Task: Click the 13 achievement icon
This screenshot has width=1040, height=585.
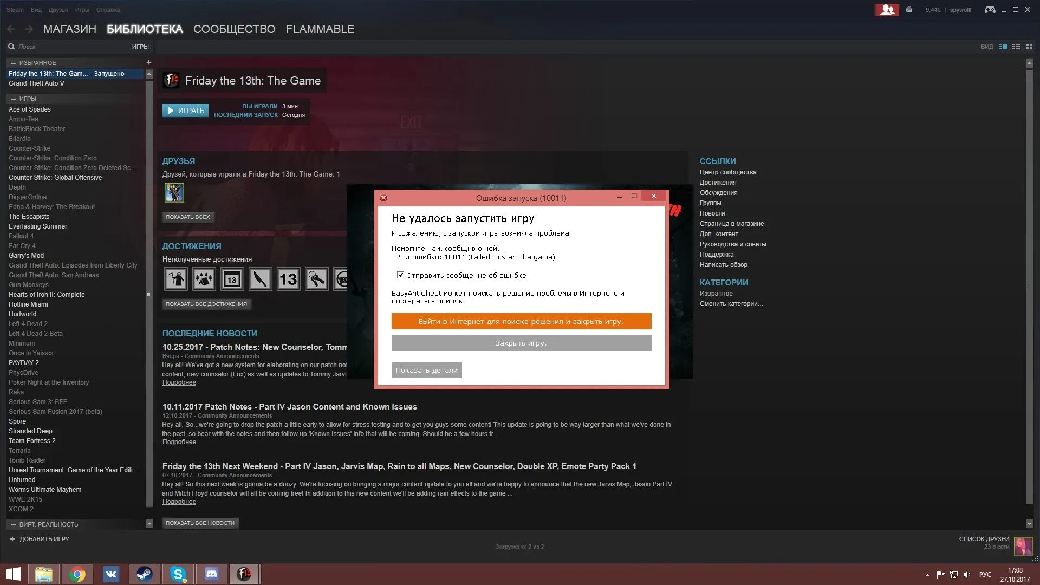Action: pyautogui.click(x=288, y=279)
